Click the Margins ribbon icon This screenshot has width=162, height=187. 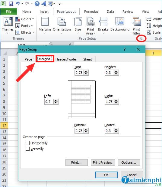(45, 21)
